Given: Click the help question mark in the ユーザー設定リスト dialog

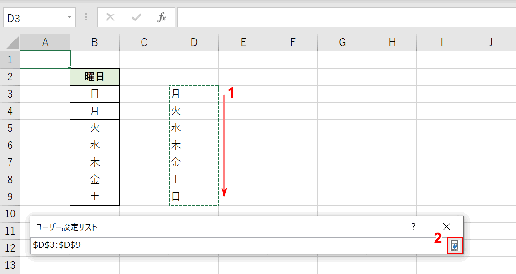Looking at the screenshot, I should tap(414, 227).
